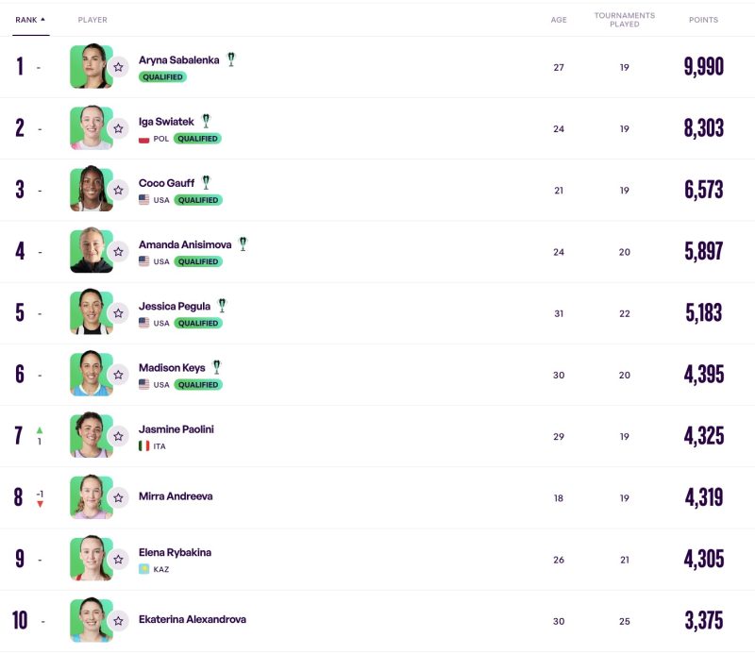Click the trophy icon beside Coco Gauff
Image resolution: width=755 pixels, height=654 pixels.
pyautogui.click(x=207, y=182)
